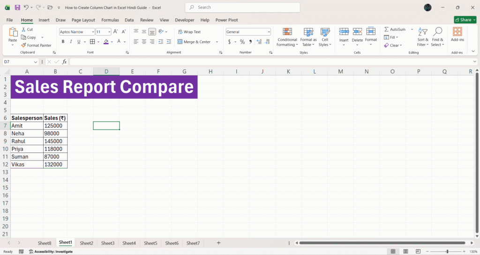Open the font name dropdown Aptos Narrow
This screenshot has width=480, height=255.
93,32
